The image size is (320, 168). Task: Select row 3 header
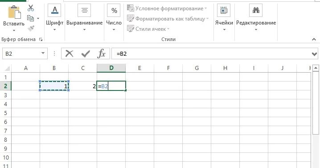(5, 95)
